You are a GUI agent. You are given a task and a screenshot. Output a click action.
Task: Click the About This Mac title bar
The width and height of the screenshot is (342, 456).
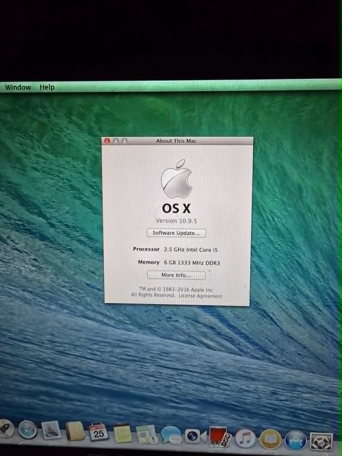coord(177,141)
